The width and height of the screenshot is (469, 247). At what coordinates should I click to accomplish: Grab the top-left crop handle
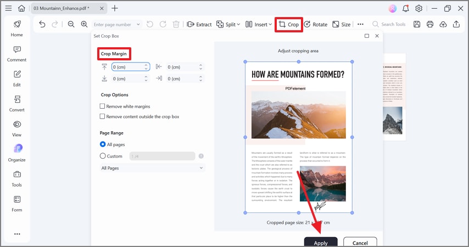click(245, 61)
